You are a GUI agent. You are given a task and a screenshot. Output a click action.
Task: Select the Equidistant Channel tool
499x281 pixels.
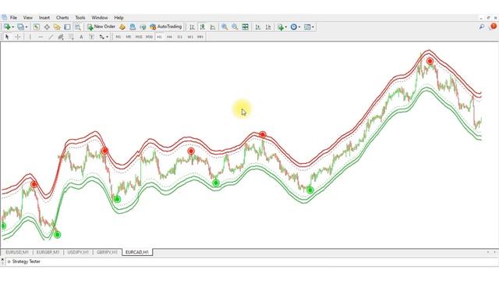[61, 37]
